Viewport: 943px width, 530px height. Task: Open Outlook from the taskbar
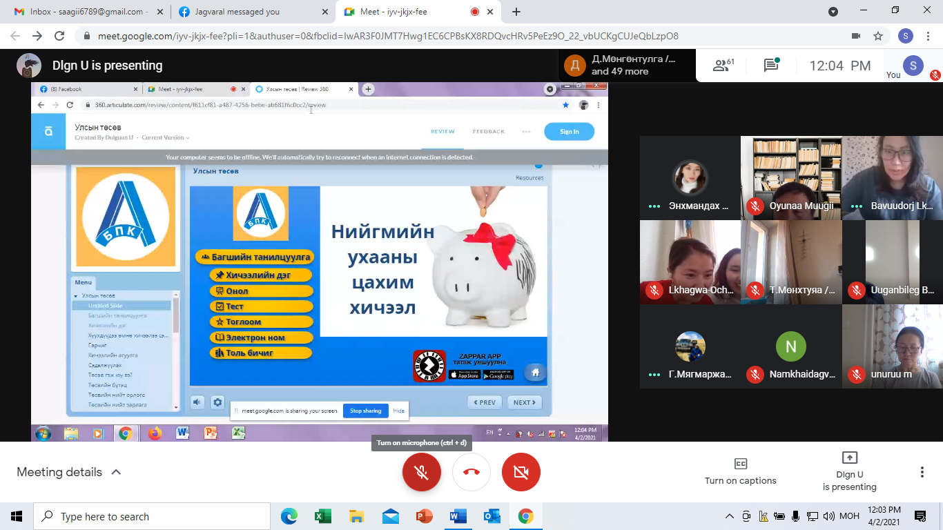492,516
